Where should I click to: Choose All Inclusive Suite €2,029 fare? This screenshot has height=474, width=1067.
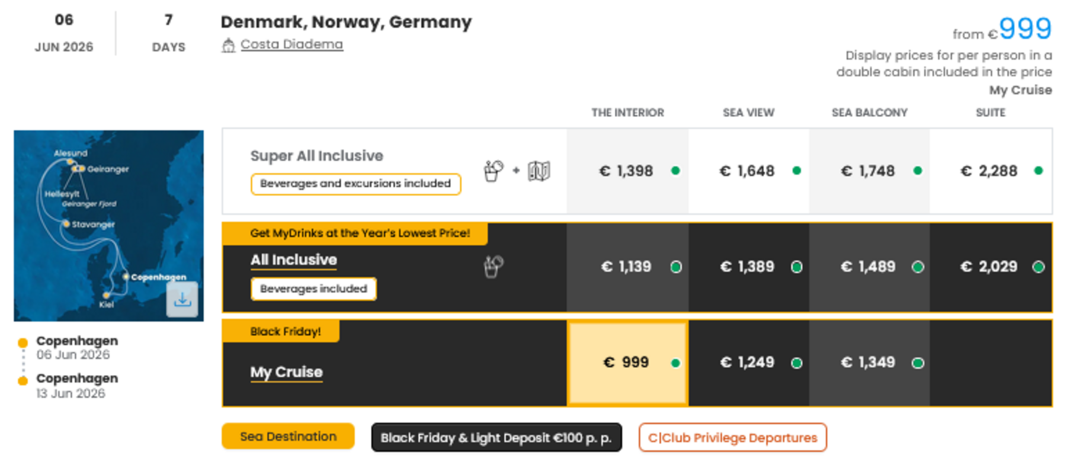991,267
